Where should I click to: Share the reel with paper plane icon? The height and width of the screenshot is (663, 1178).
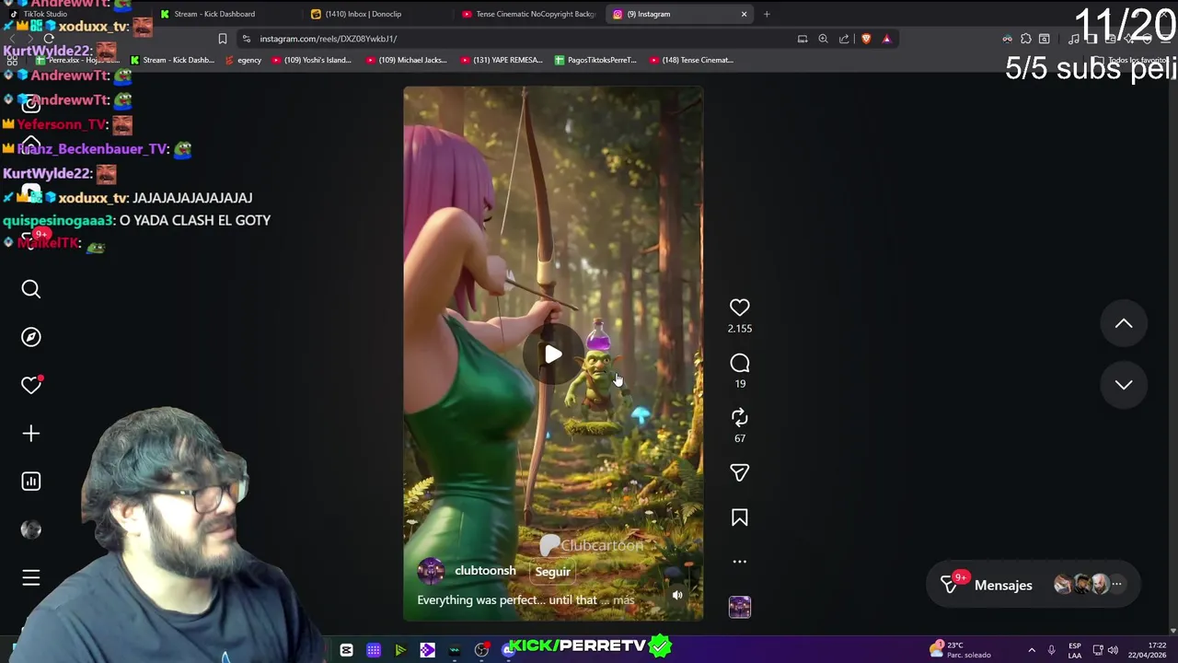coord(740,472)
